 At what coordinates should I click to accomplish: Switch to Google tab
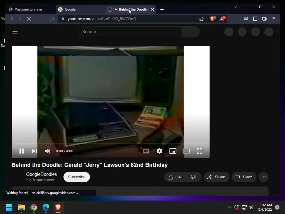81,9
